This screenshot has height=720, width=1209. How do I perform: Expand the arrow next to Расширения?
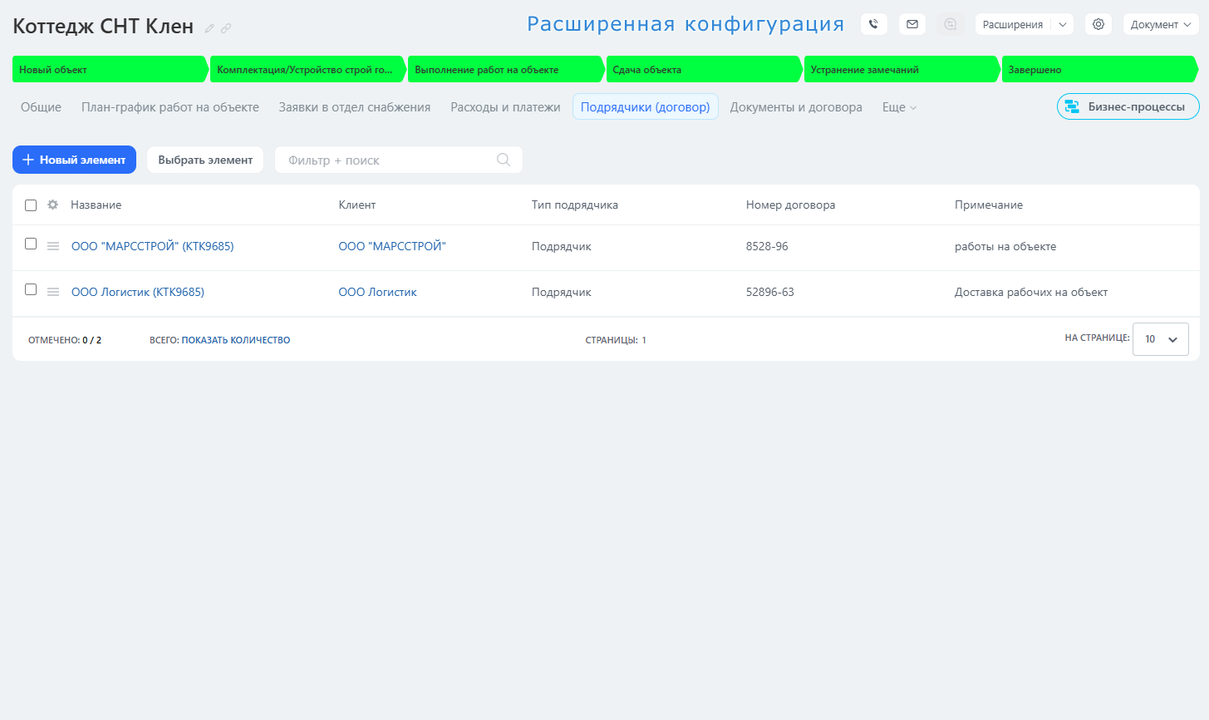[1063, 24]
